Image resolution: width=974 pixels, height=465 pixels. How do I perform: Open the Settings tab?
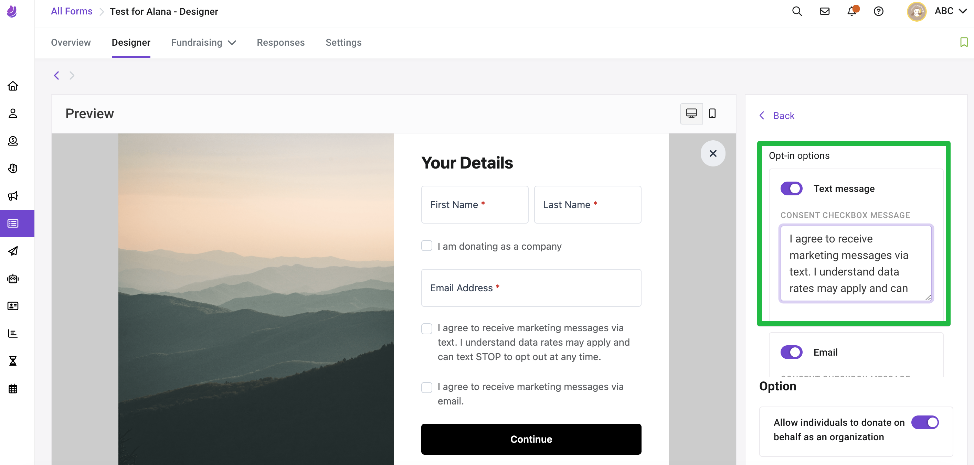[343, 43]
